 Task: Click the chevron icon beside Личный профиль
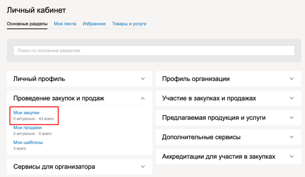tap(143, 79)
